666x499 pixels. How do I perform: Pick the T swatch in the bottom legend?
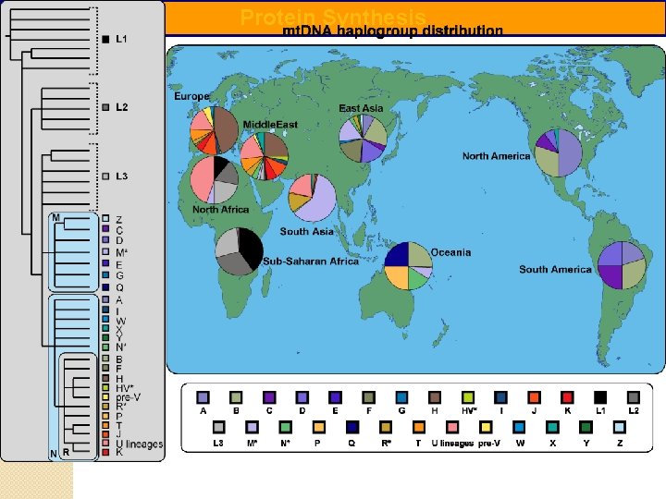click(x=419, y=427)
